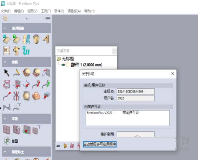Click the 维护到期 field

[135, 134]
